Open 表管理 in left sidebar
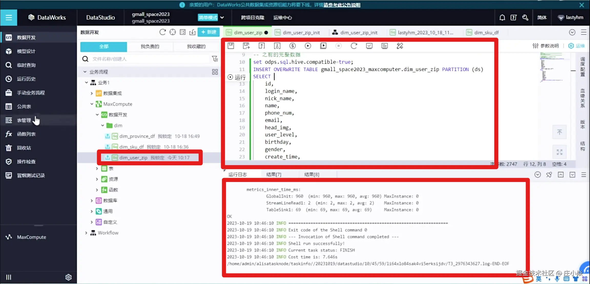Image resolution: width=590 pixels, height=284 pixels. click(x=24, y=120)
